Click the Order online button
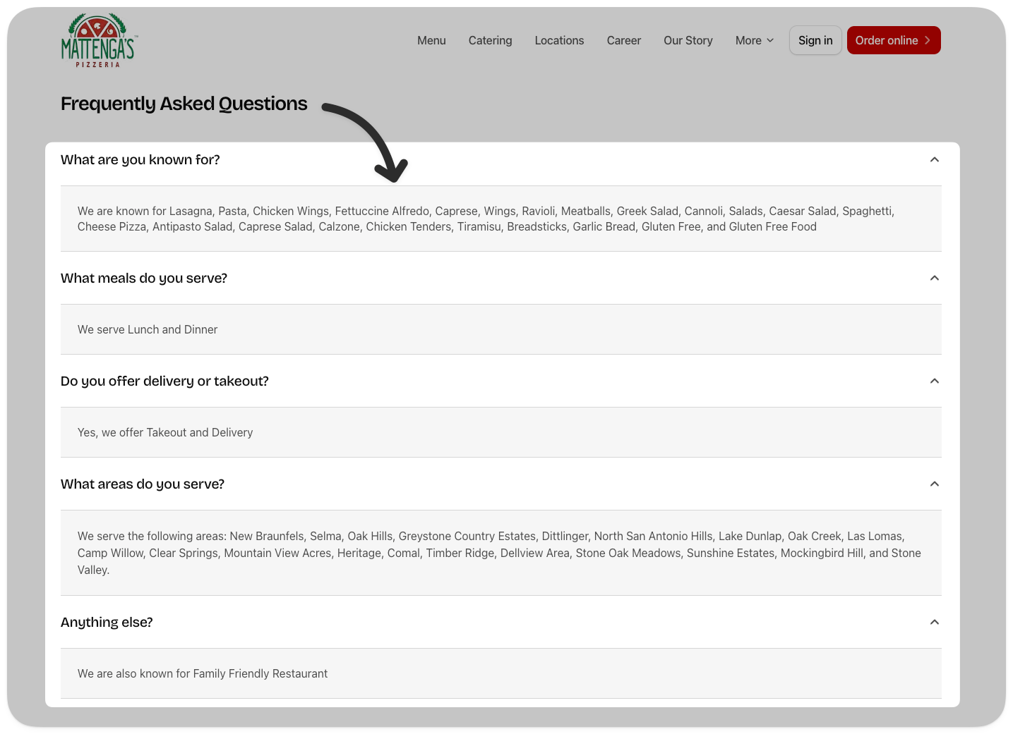1013x734 pixels. pyautogui.click(x=894, y=40)
